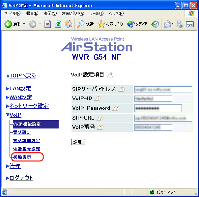The height and width of the screenshot is (197, 199).
Task: Click help icon beside VoIP-ID
Action: click(98, 98)
